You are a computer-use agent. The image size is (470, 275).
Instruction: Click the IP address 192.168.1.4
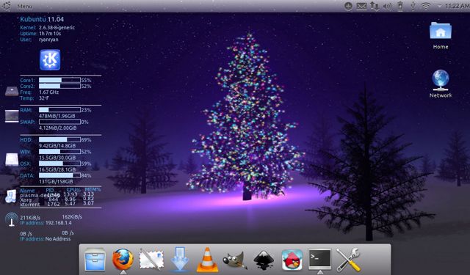click(59, 223)
